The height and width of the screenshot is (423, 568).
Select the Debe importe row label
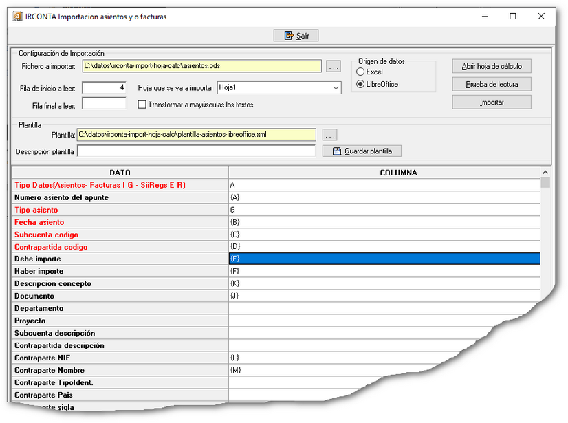[120, 259]
